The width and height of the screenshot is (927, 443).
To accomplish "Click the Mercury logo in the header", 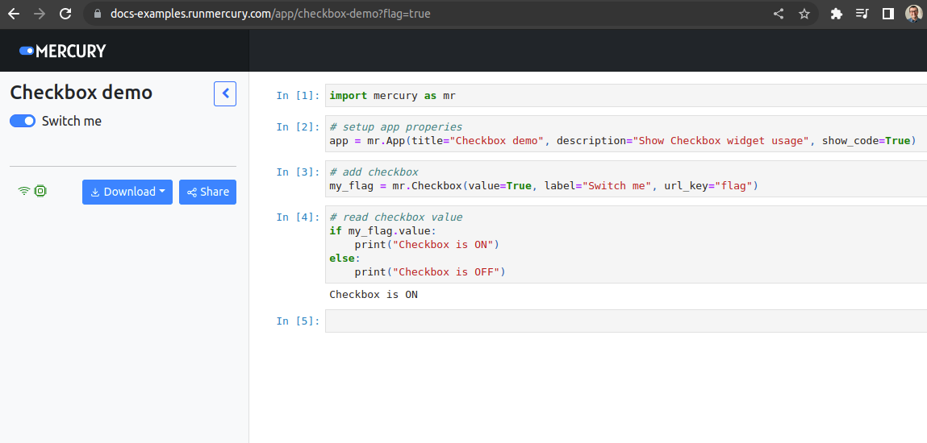I will (x=63, y=51).
